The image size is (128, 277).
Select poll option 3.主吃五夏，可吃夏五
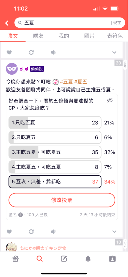[55, 152]
